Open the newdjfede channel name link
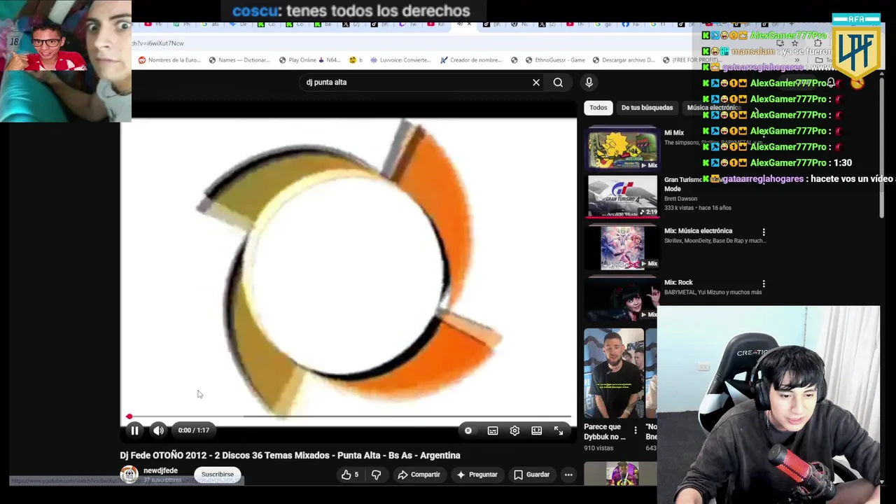Image resolution: width=896 pixels, height=504 pixels. pyautogui.click(x=160, y=470)
